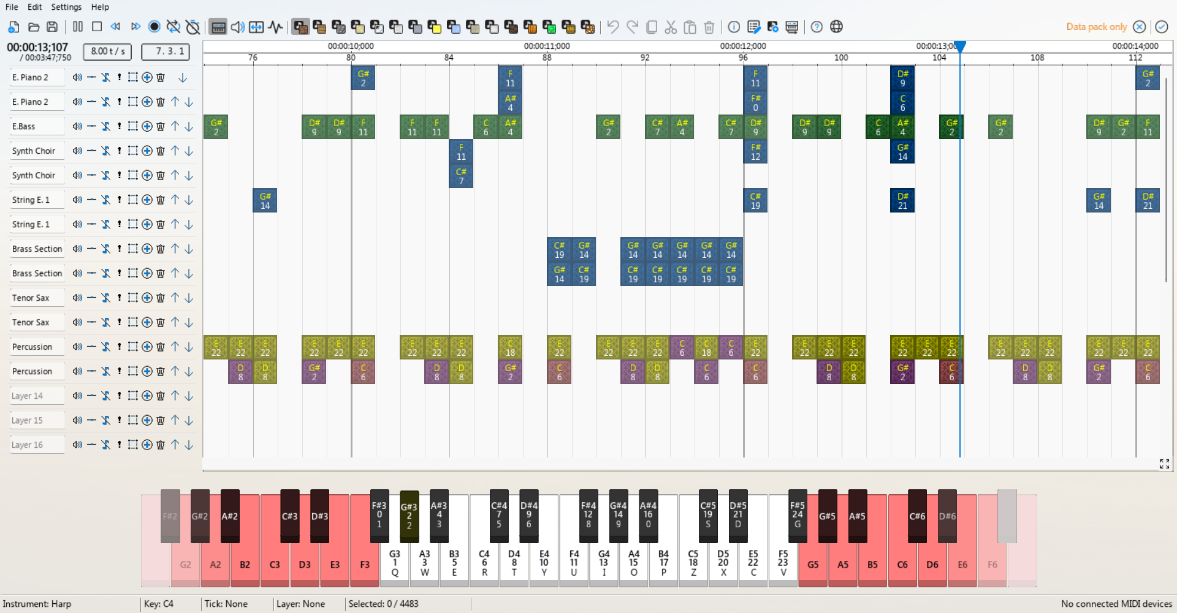
Task: Select the orange pumpkin instrument icon
Action: (x=530, y=27)
